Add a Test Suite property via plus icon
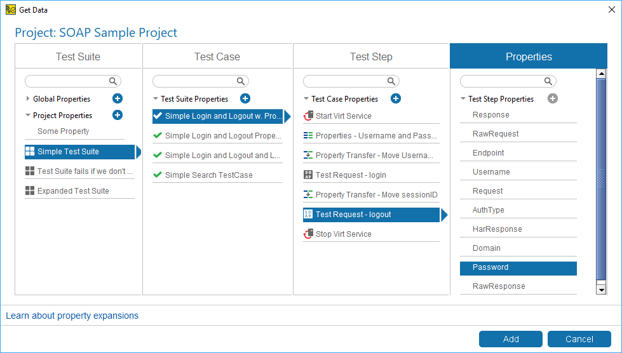Screen dimensions: 622x353 pos(245,98)
